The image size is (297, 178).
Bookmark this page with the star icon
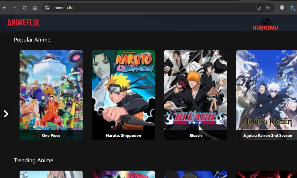coord(268,8)
